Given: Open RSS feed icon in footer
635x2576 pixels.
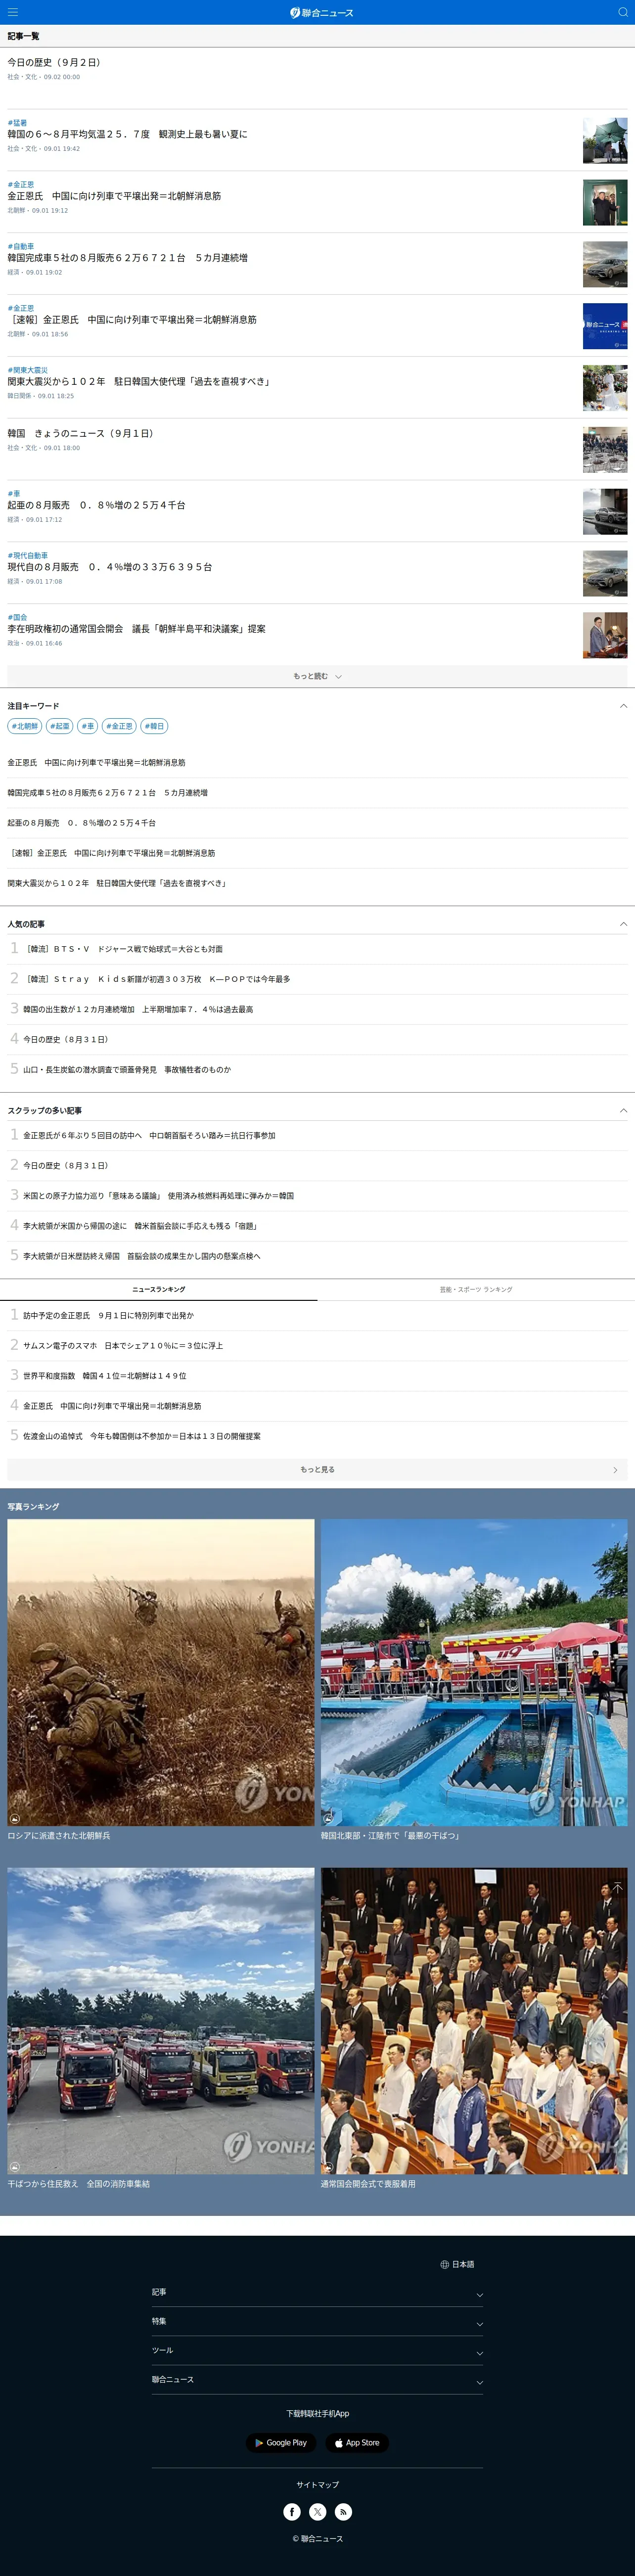Looking at the screenshot, I should click(343, 2511).
